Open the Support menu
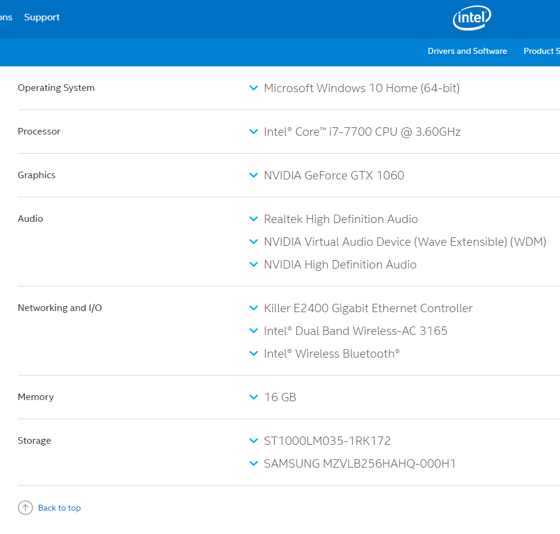The width and height of the screenshot is (560, 534). coord(42,17)
